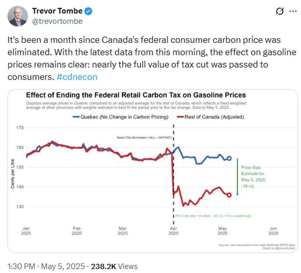Viewport: 301px width, 273px height.
Task: Open the @trevortombe handle link
Action: coord(57,21)
